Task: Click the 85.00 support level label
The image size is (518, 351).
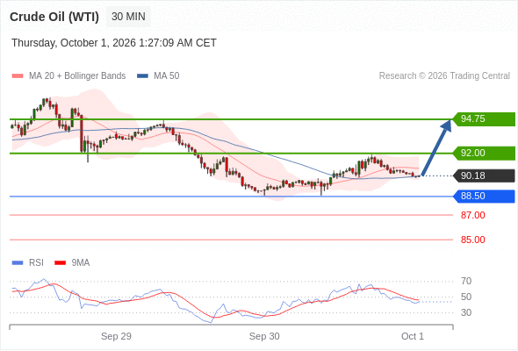Action: coord(472,240)
